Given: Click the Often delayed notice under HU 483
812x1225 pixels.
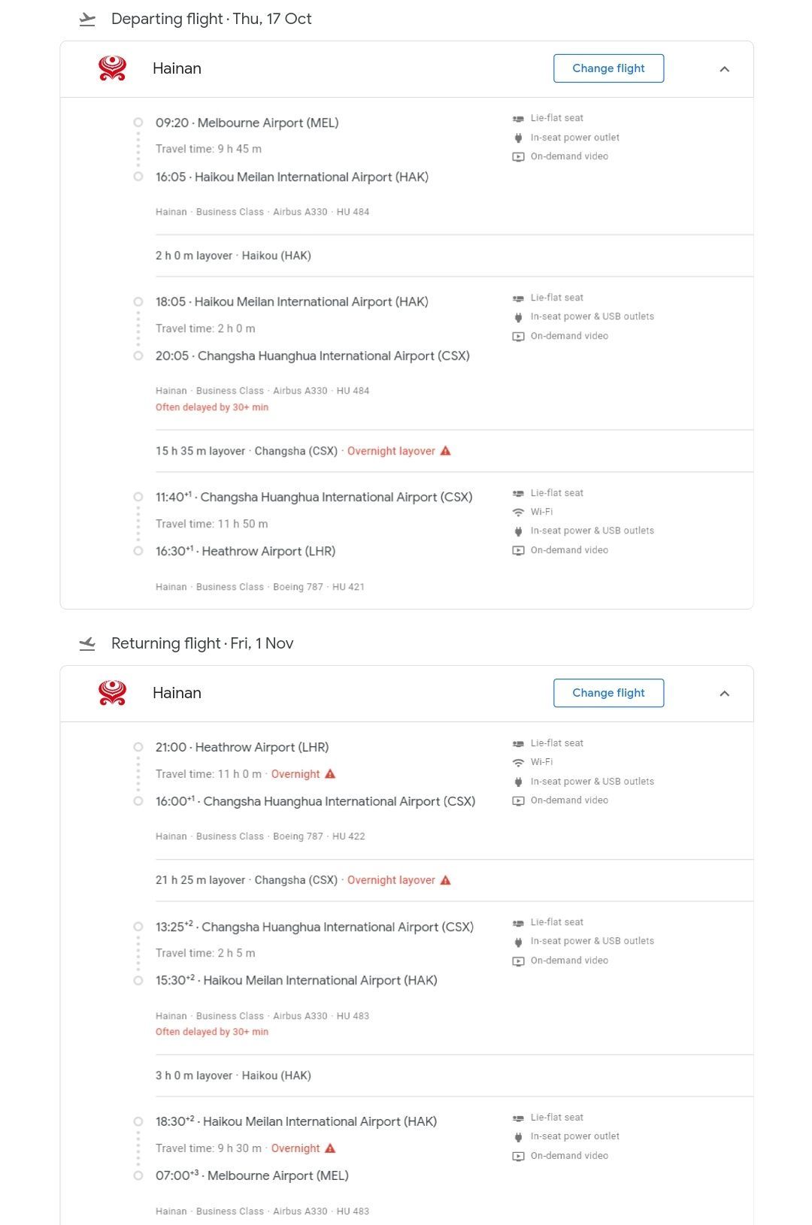Looking at the screenshot, I should click(x=212, y=1032).
